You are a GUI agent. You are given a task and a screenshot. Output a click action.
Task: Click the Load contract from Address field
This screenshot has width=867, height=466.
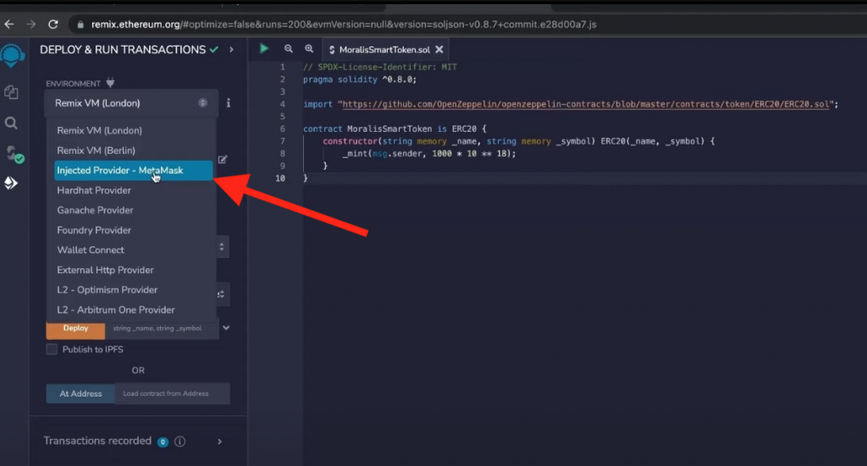tap(173, 393)
